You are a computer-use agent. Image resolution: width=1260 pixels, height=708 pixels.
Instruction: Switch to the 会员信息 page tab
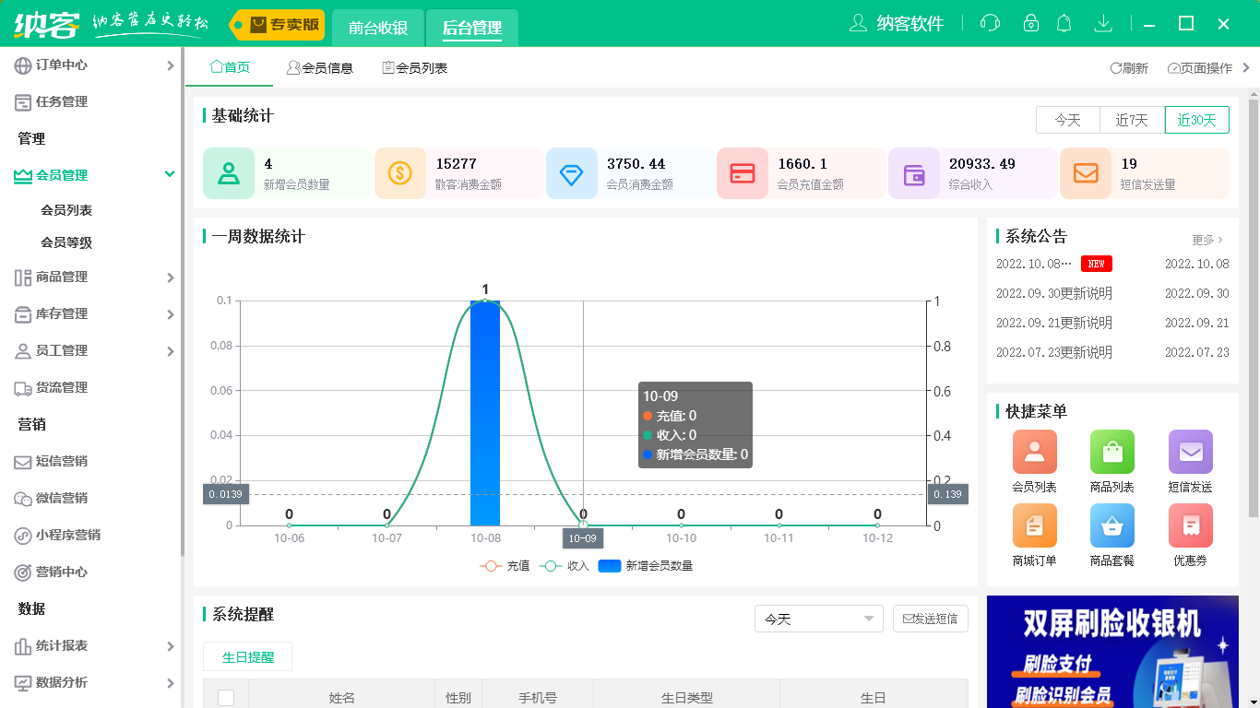point(320,68)
